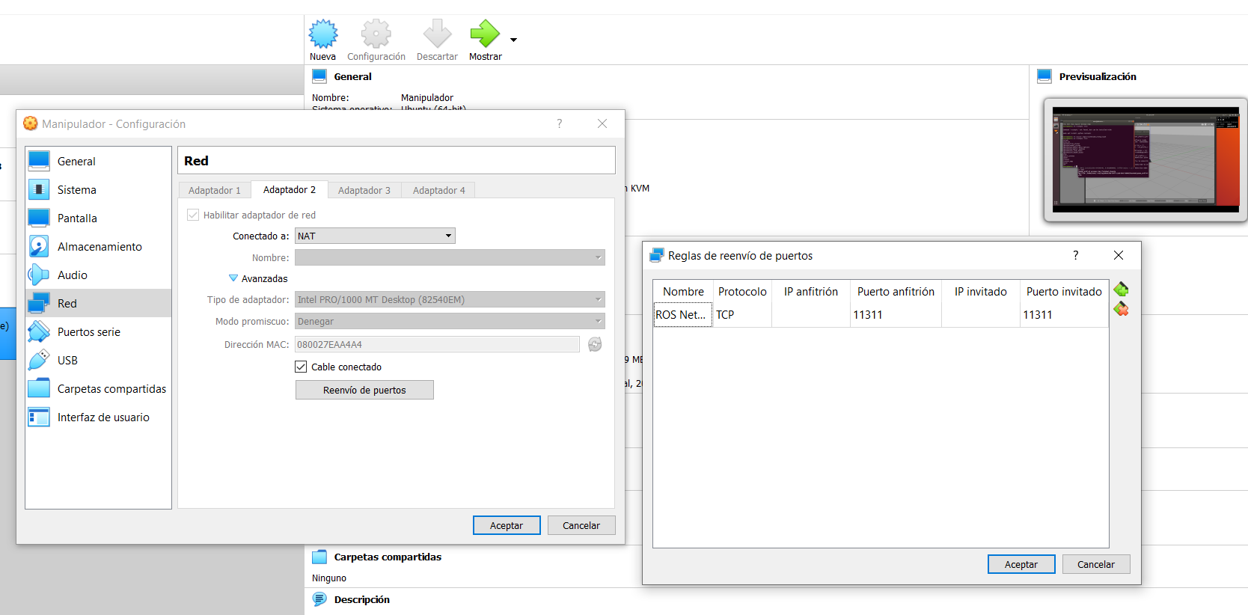This screenshot has width=1248, height=615.
Task: Toggle the Cable conectado checkbox
Action: click(x=301, y=367)
